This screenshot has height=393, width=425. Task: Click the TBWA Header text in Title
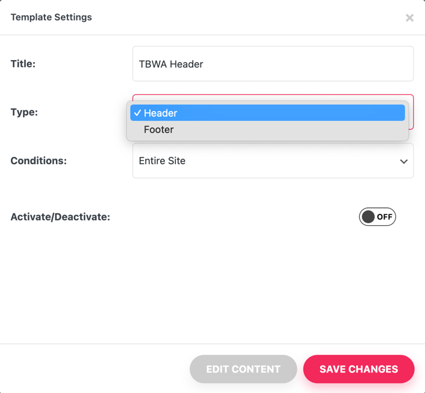171,64
